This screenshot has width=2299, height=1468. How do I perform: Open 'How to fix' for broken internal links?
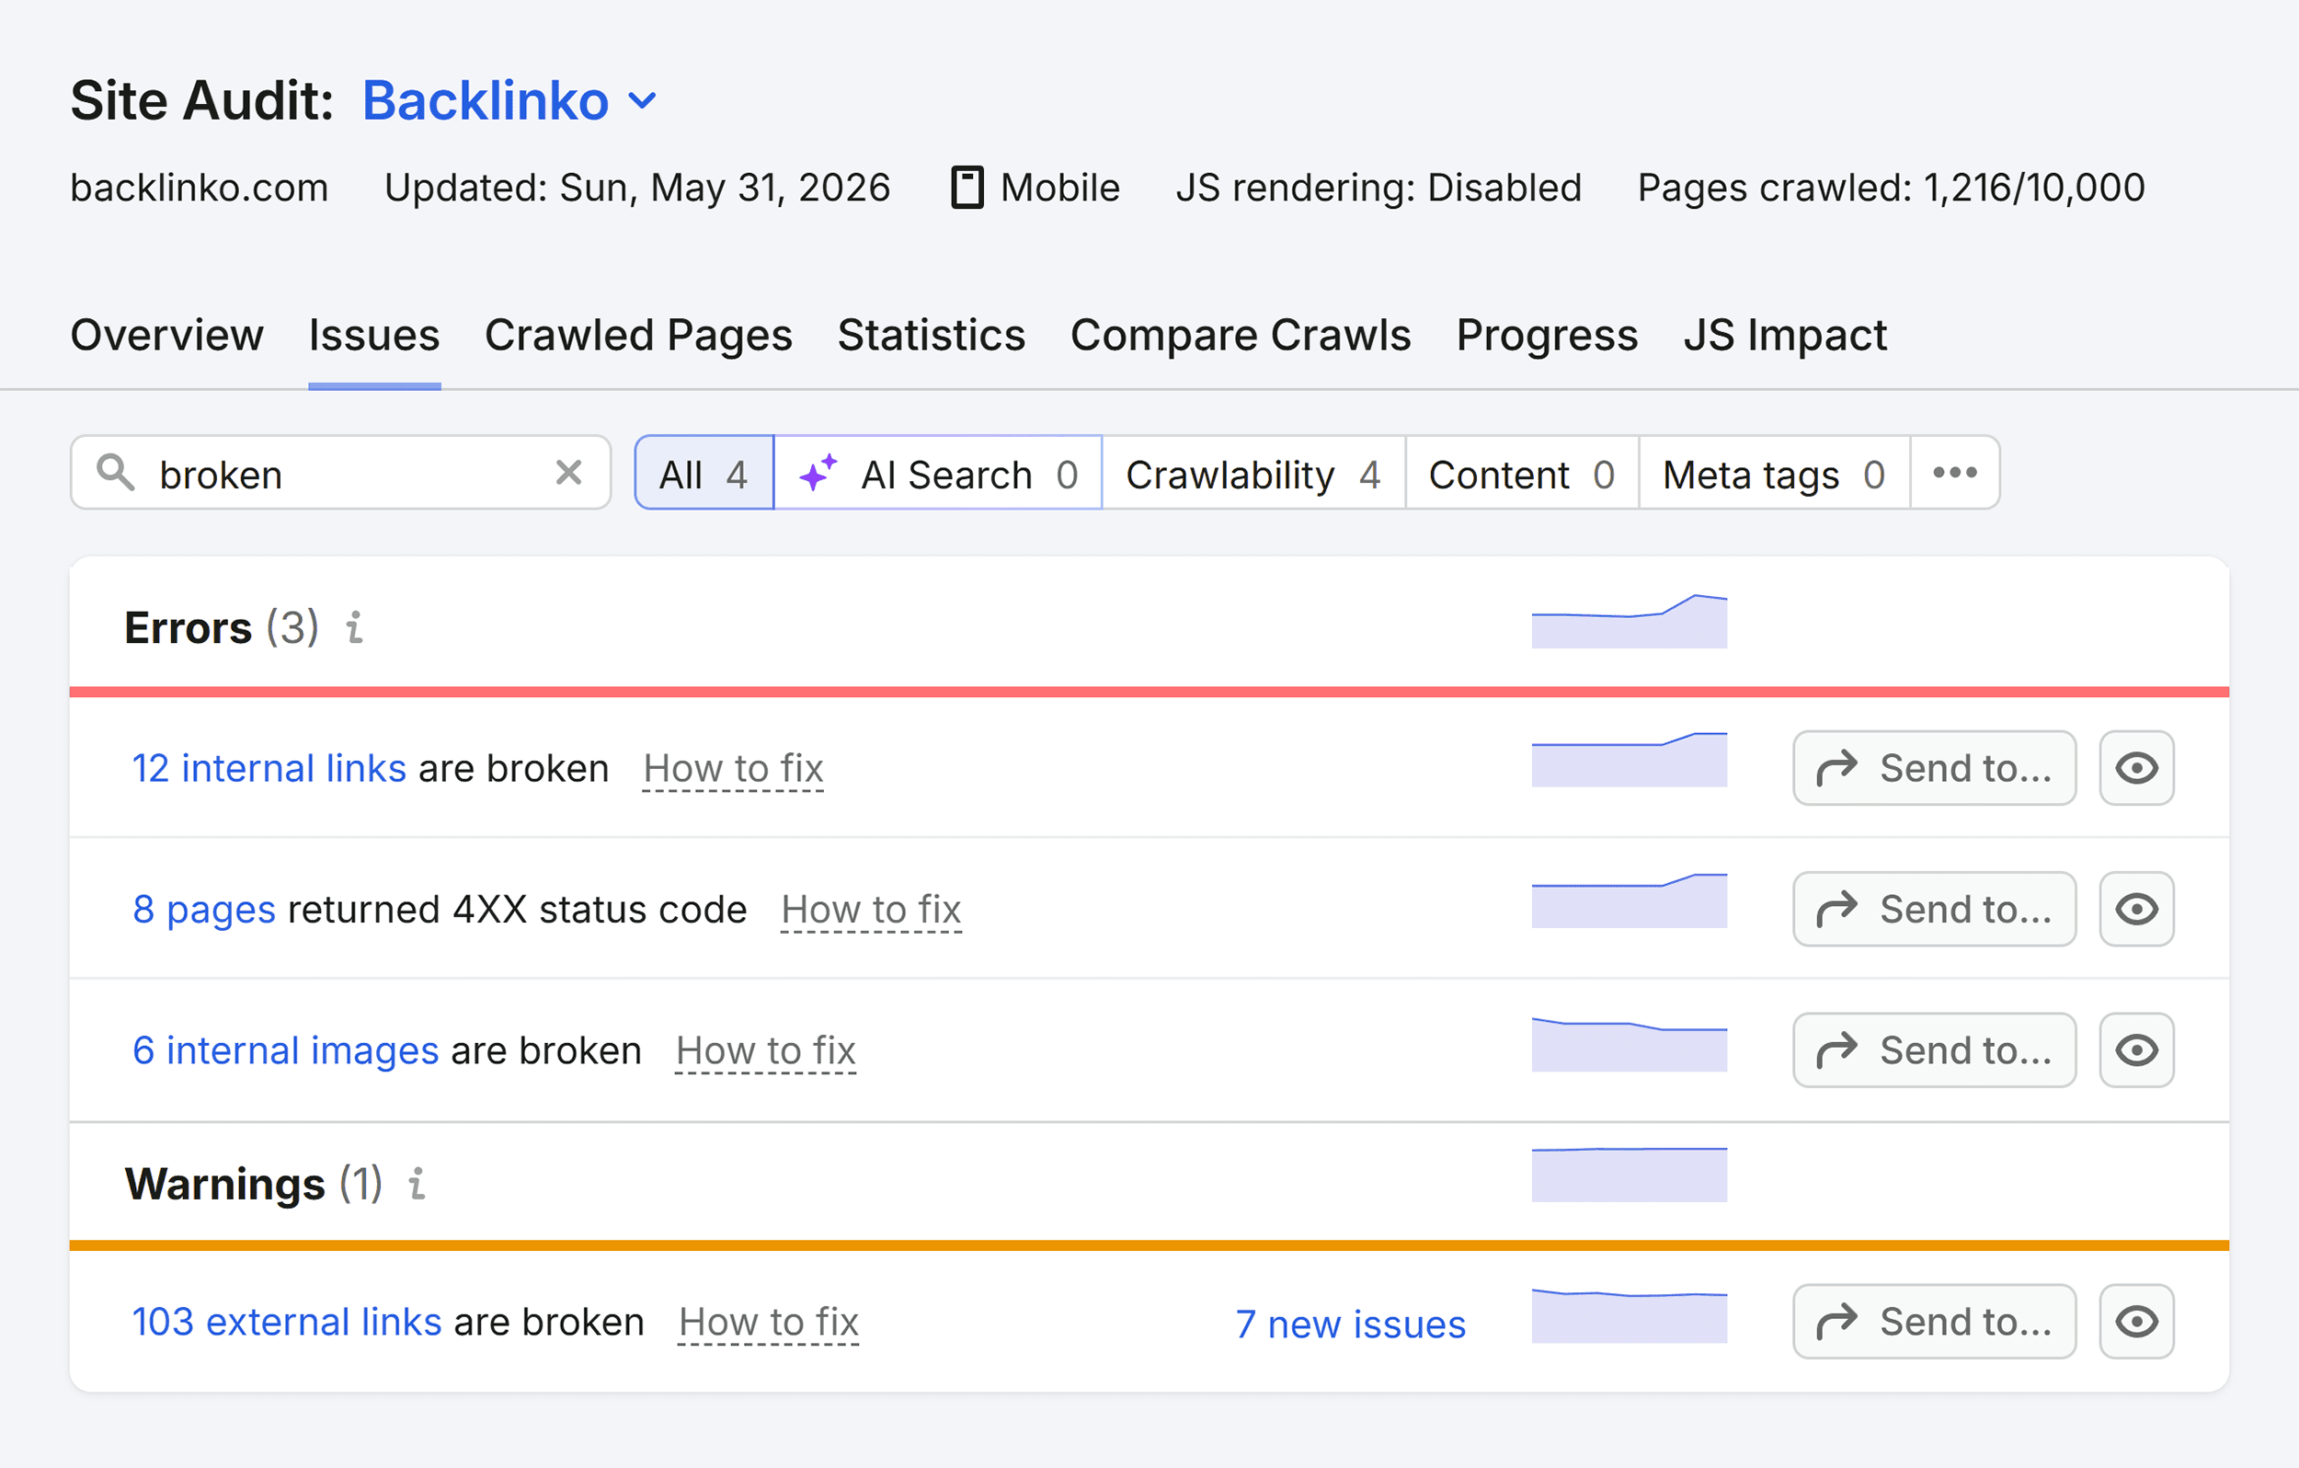[x=733, y=769]
